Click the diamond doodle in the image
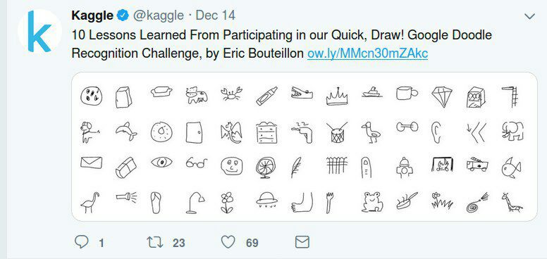Viewport: 547px width, 259px height. (442, 97)
